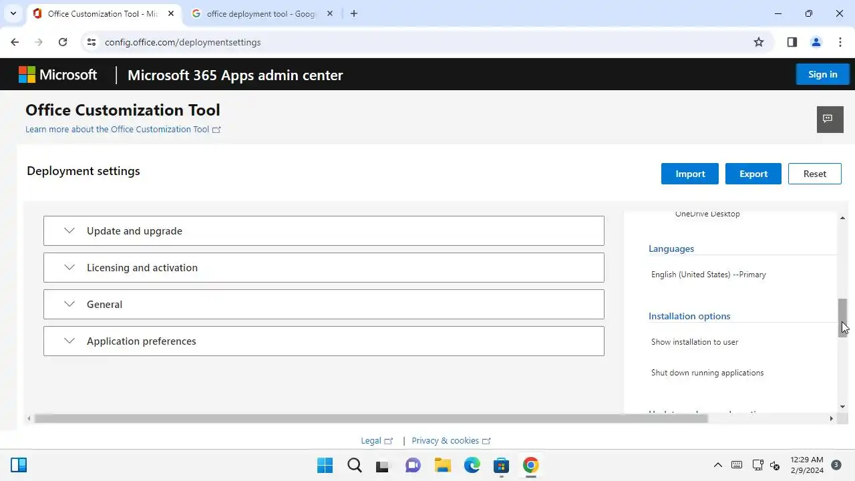Viewport: 855px width, 481px height.
Task: Click the Microsoft logo
Action: point(57,75)
